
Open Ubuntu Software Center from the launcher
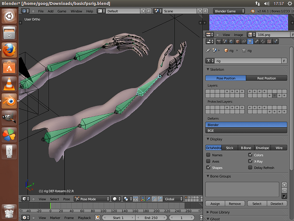coord(9,67)
